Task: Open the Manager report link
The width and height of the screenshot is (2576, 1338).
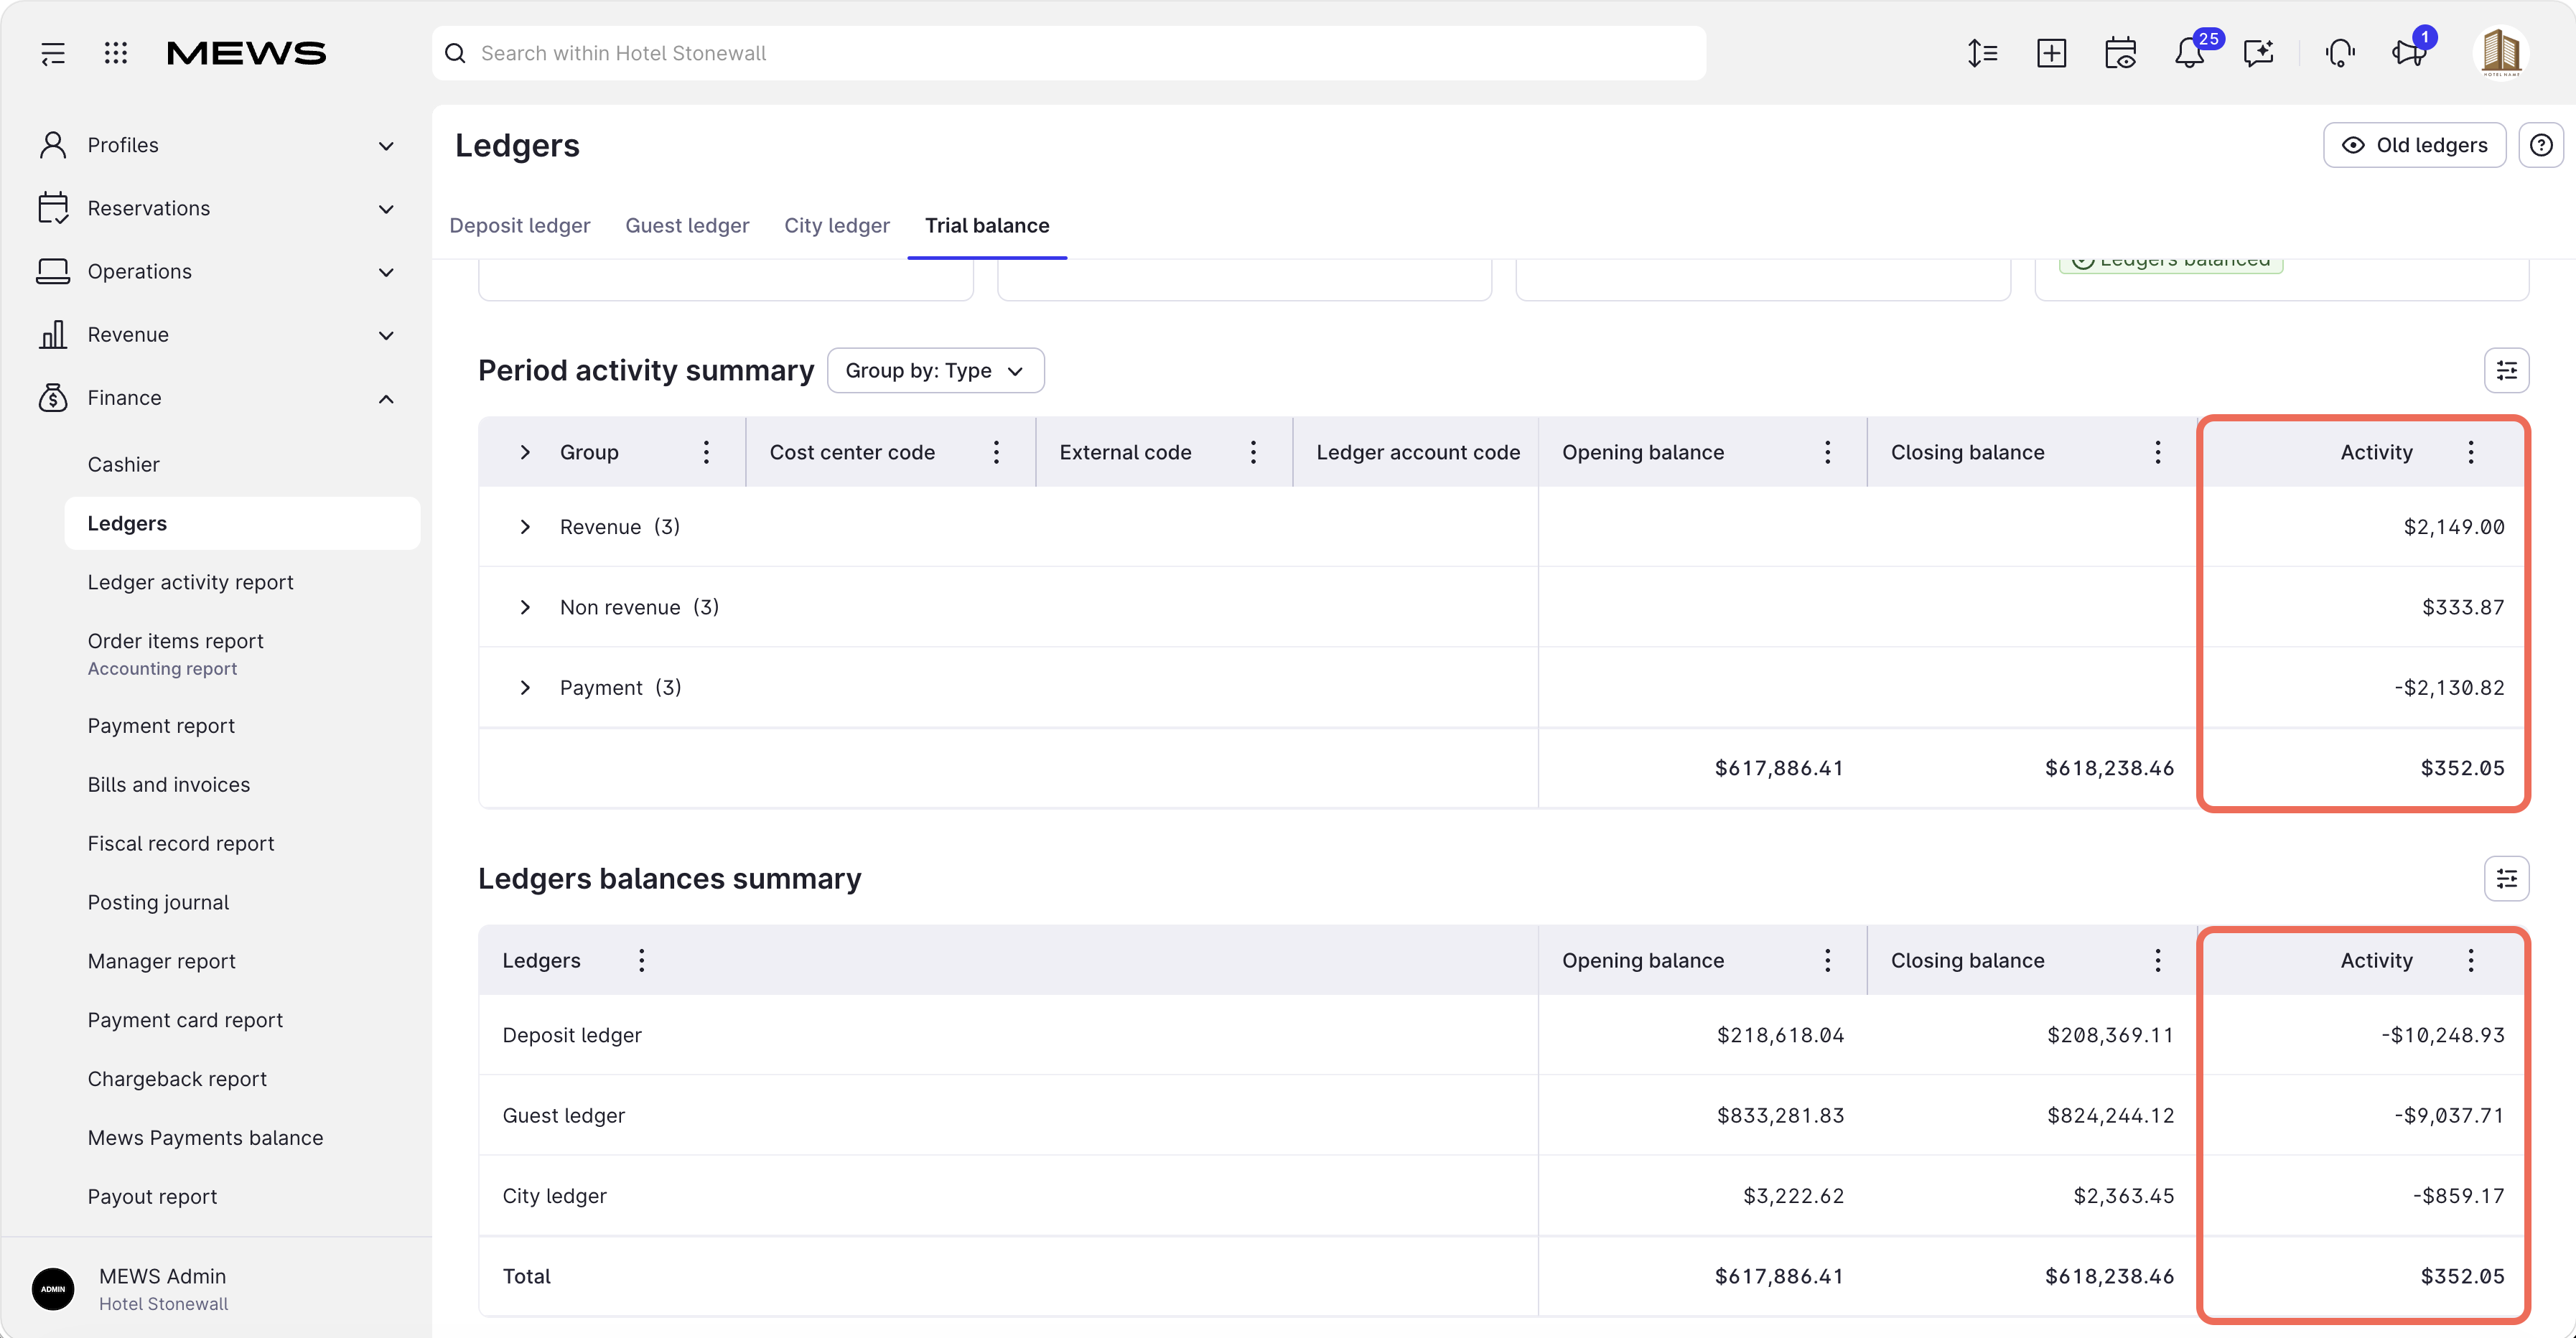Action: click(x=161, y=961)
